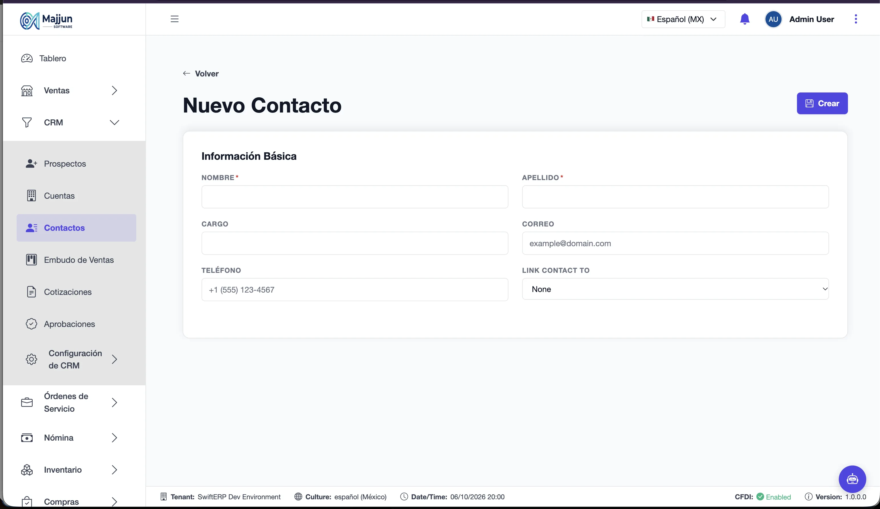Select Contactos in the sidebar
The image size is (880, 509).
tap(76, 228)
